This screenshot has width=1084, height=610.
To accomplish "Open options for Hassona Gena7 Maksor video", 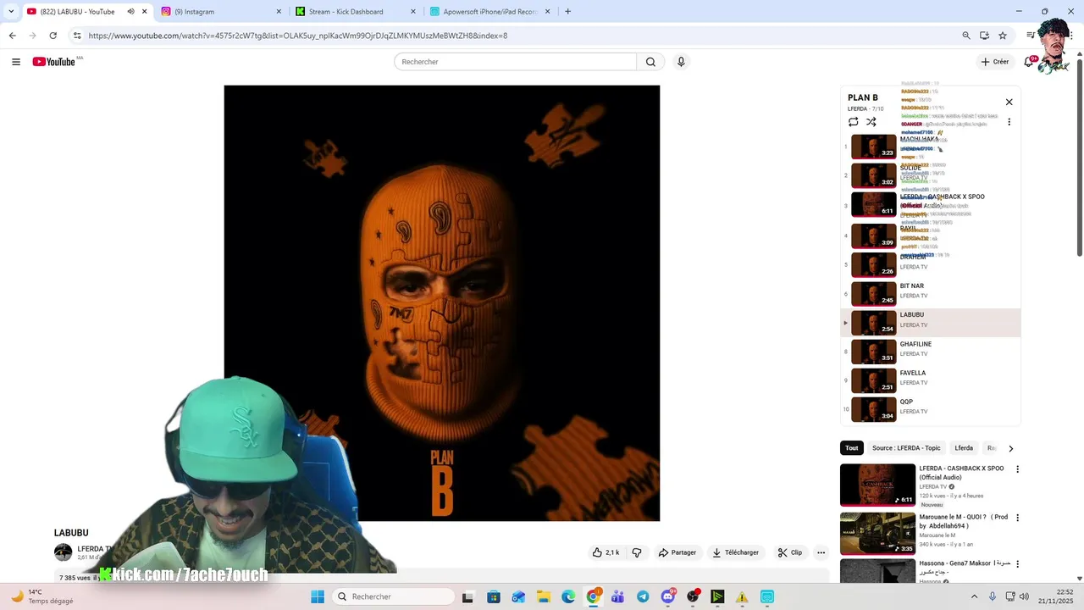I will click(1018, 563).
